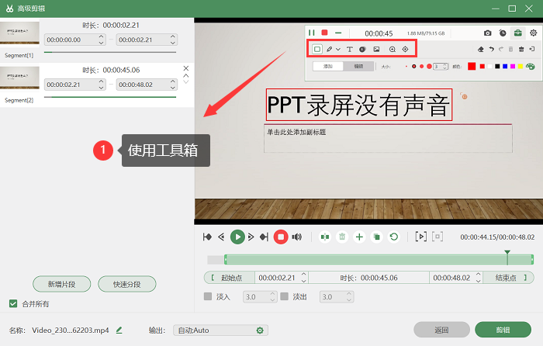Maximize the 高级剪辑 window
Image resolution: width=543 pixels, height=346 pixels.
[512, 9]
